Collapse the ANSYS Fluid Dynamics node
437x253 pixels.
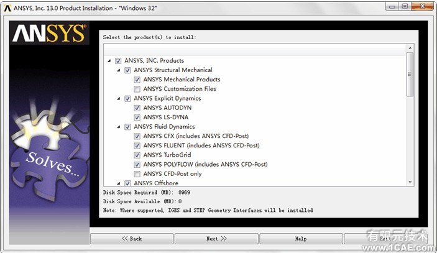[x=119, y=127]
